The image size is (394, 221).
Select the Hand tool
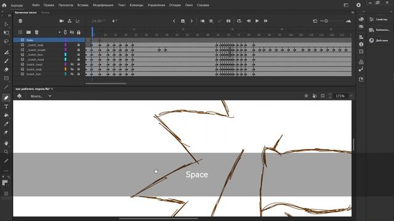[x=6, y=143]
